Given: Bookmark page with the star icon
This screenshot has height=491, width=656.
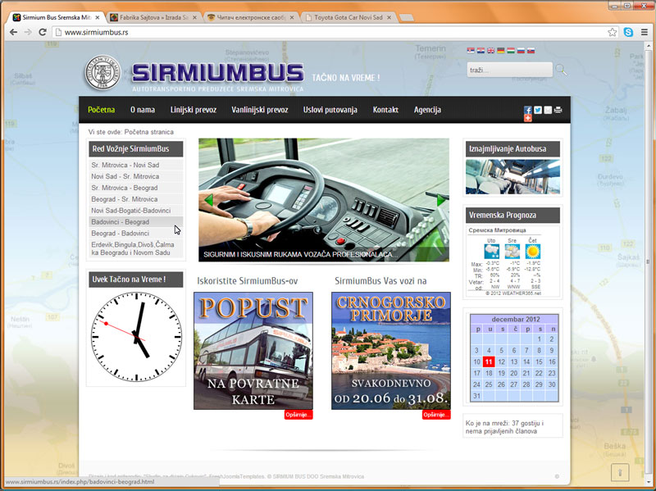Looking at the screenshot, I should [612, 32].
